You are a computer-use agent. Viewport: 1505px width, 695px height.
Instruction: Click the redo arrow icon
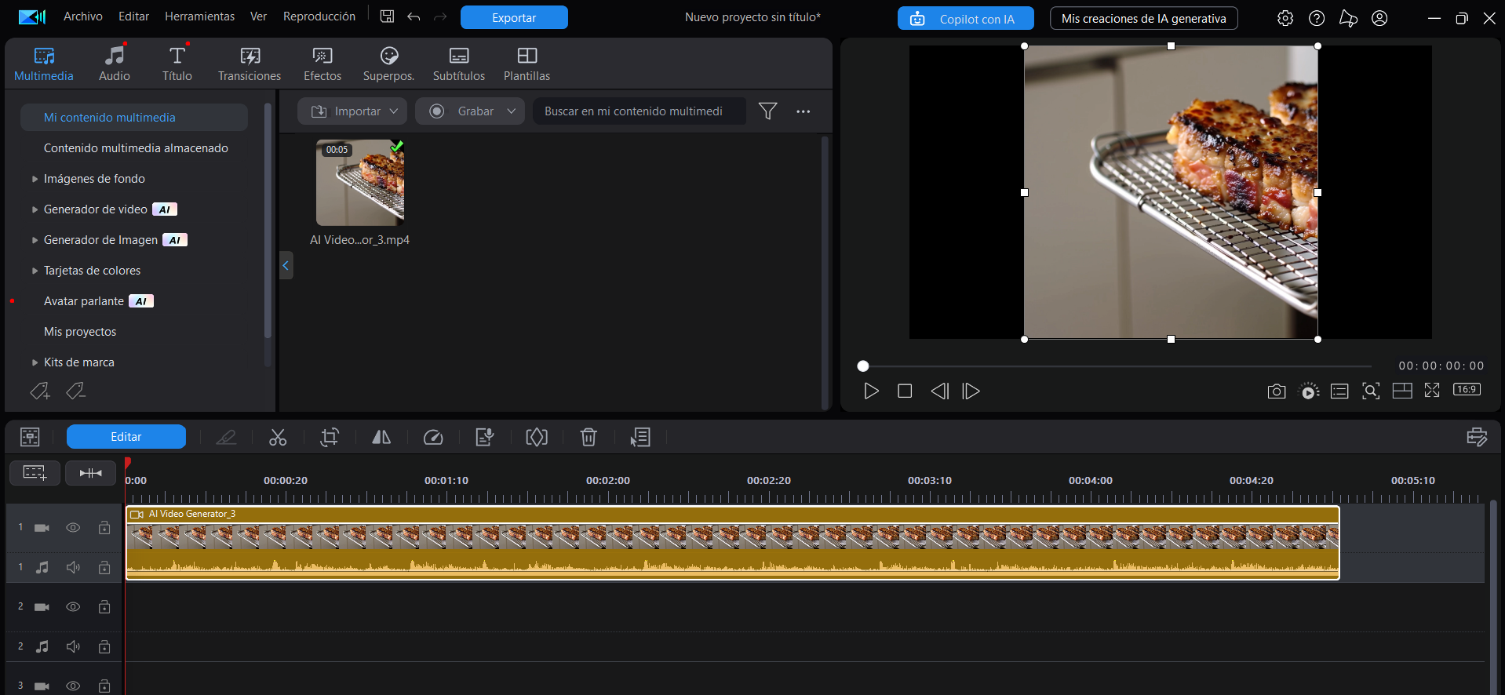pos(440,16)
